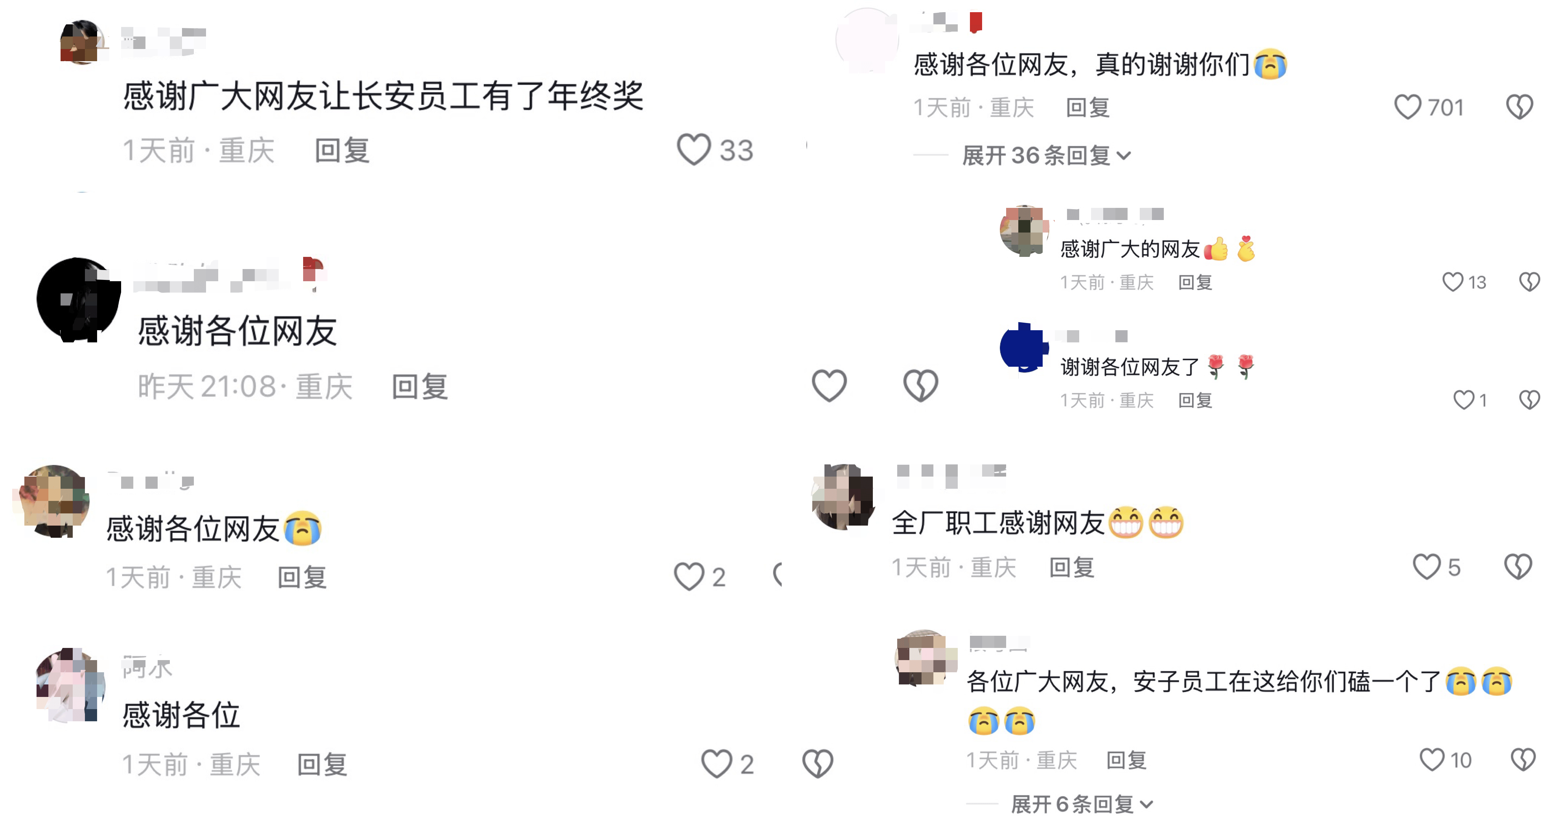The height and width of the screenshot is (816, 1564).
Task: Like the 全厂职工感谢网友 comment
Action: tap(1426, 567)
